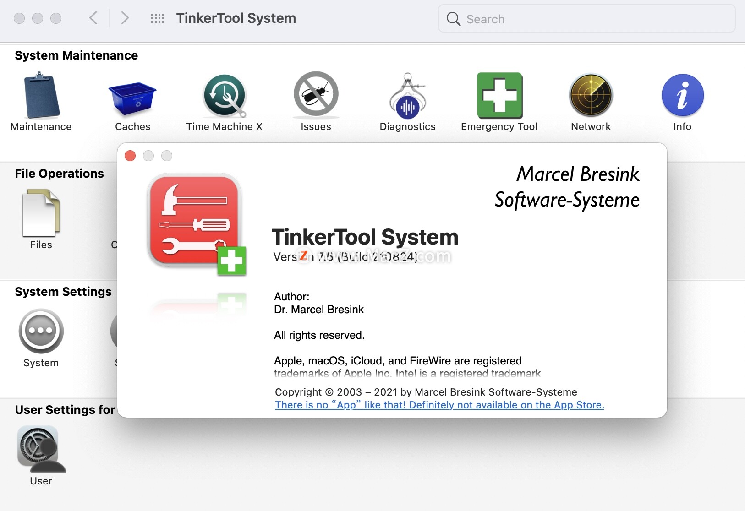Screen dimensions: 745x511
Task: Click the Search field
Action: pyautogui.click(x=587, y=19)
